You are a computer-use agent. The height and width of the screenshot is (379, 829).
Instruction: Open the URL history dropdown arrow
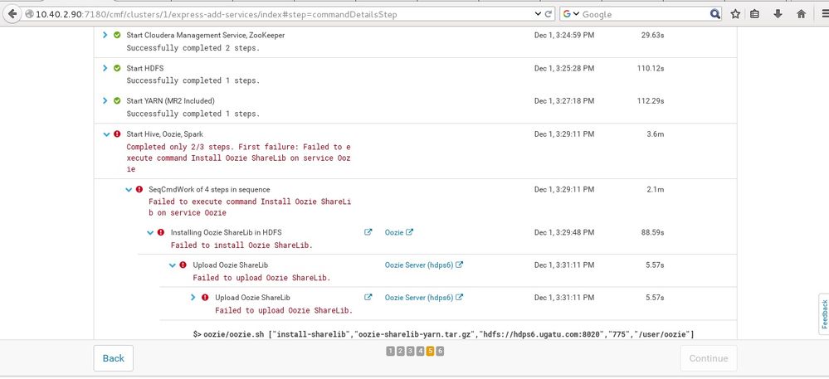539,14
